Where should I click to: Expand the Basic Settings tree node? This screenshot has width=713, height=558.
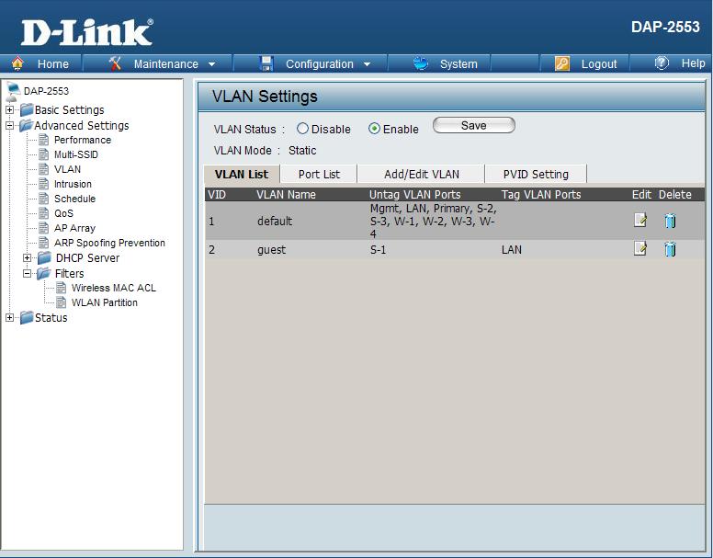pos(9,109)
